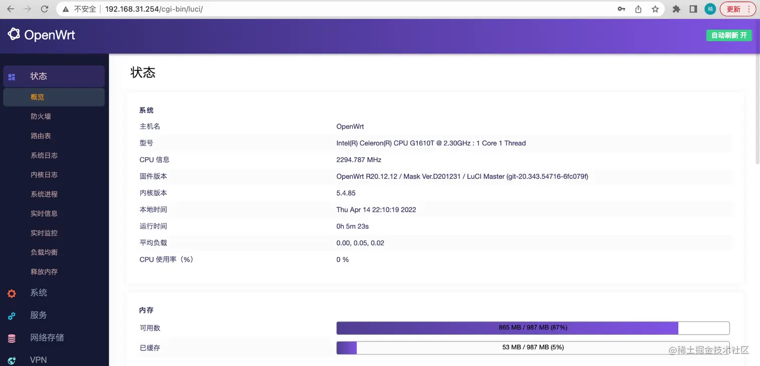Open 内核日志 page
The width and height of the screenshot is (760, 366).
point(44,175)
